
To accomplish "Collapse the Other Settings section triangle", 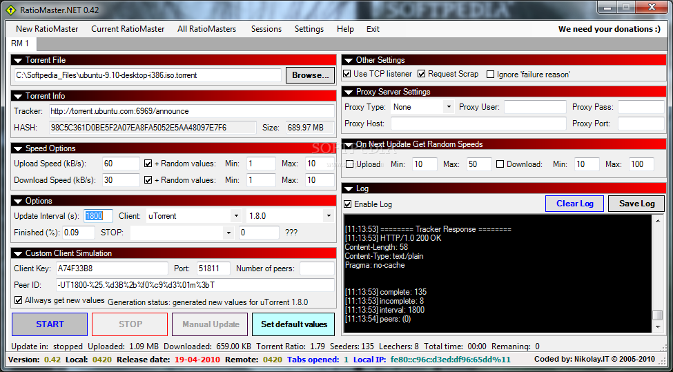I will click(x=349, y=61).
